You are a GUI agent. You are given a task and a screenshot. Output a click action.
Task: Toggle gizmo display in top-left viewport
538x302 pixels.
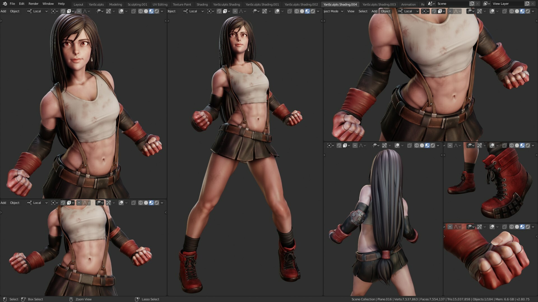point(108,11)
